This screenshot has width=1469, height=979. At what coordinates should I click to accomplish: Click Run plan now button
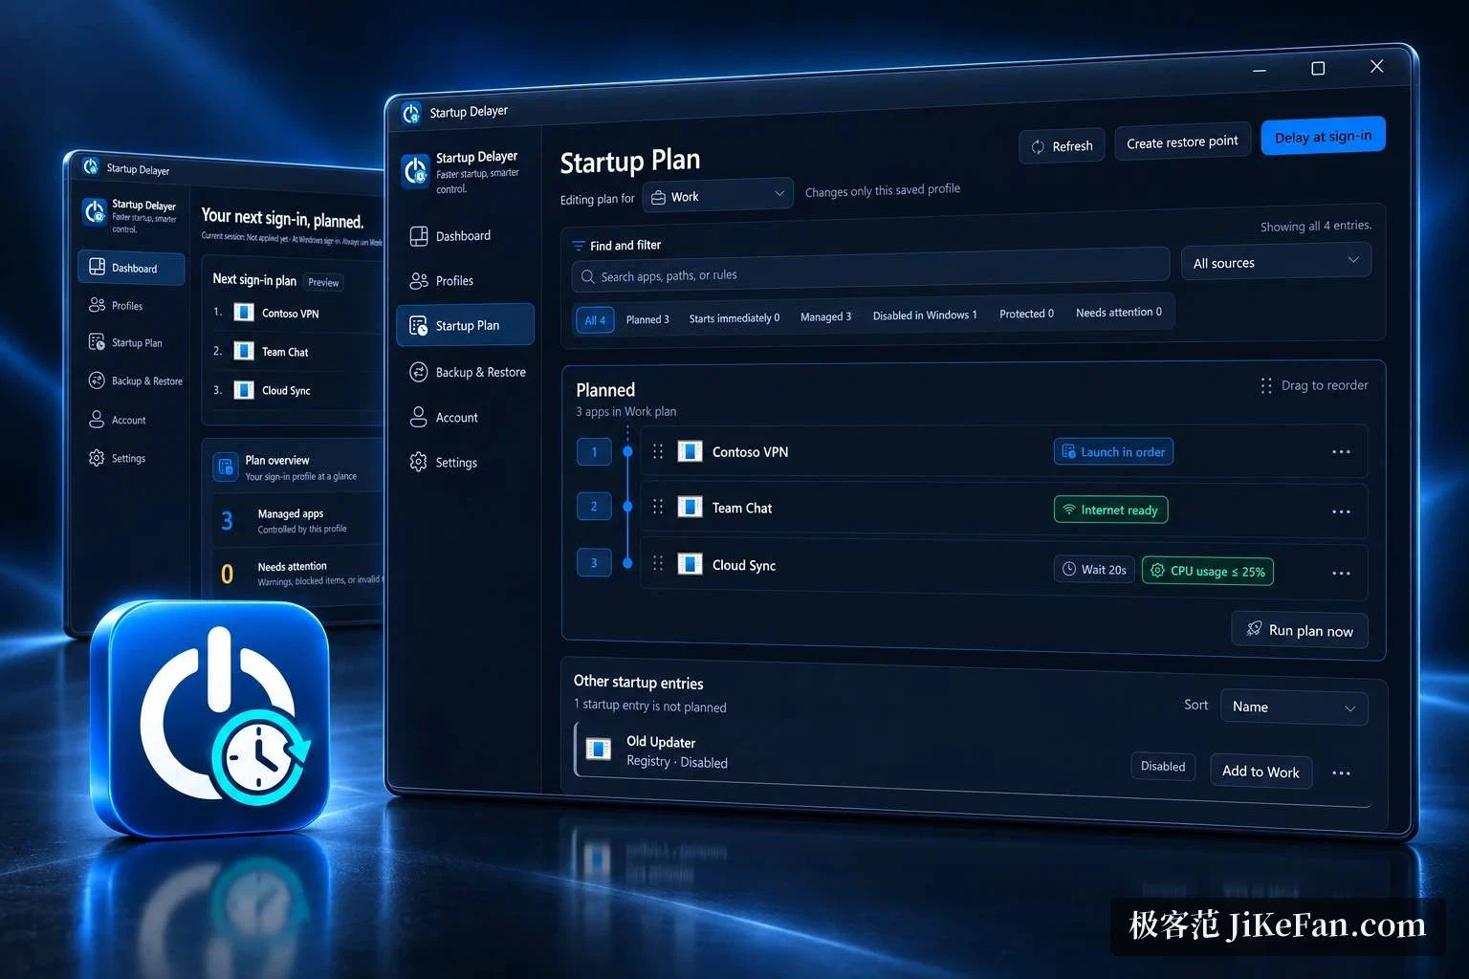tap(1299, 630)
